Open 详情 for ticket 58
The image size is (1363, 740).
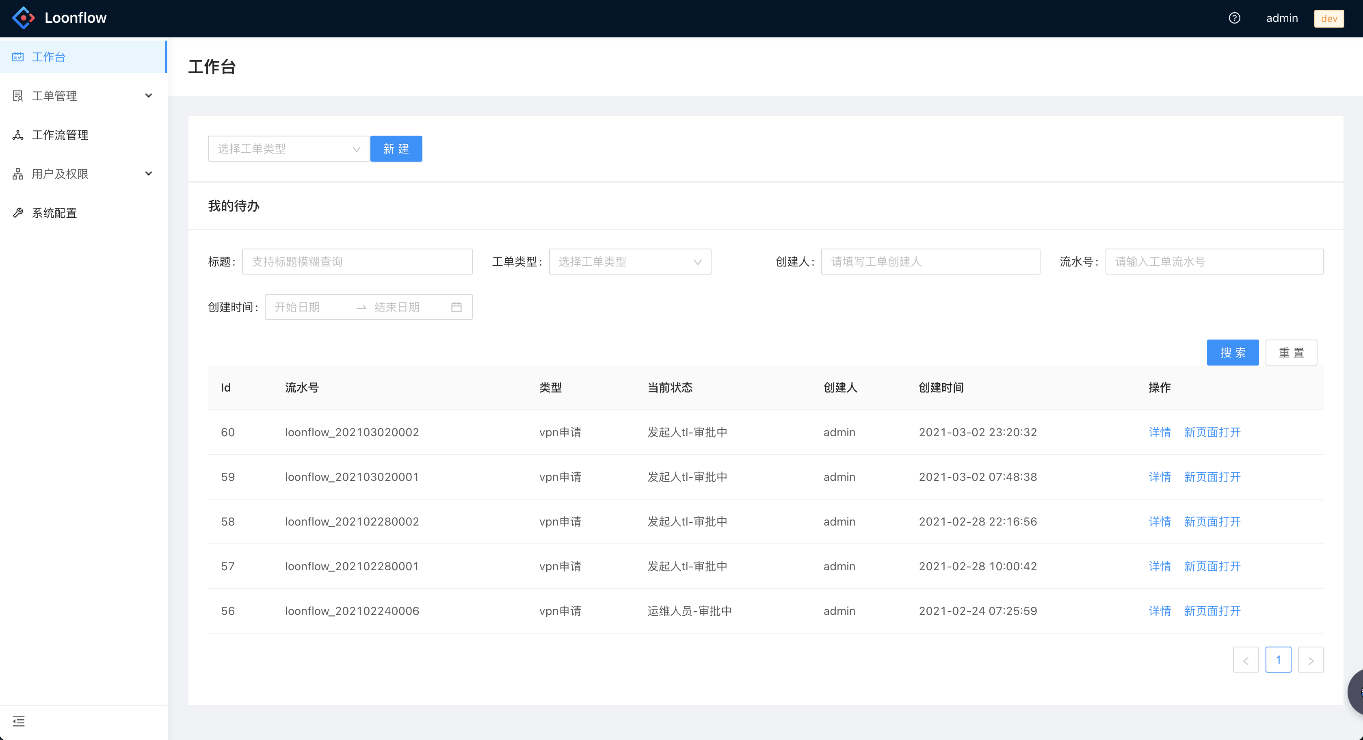point(1160,521)
